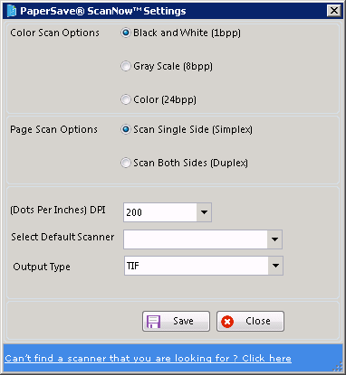The width and height of the screenshot is (346, 375).
Task: Click the red circle X icon
Action: 227,322
